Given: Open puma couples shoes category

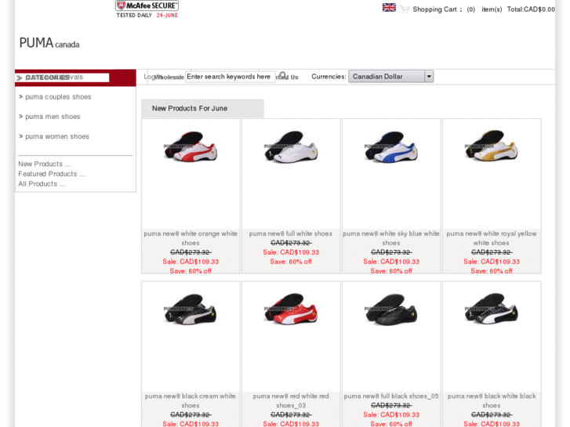Looking at the screenshot, I should pyautogui.click(x=58, y=97).
